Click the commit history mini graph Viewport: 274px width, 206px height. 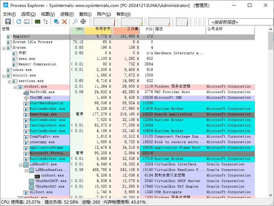point(132,22)
